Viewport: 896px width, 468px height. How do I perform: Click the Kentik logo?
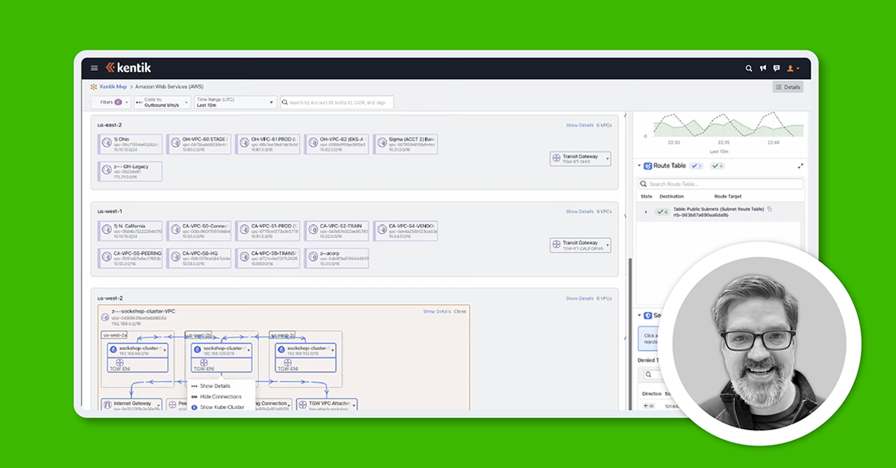pyautogui.click(x=128, y=68)
